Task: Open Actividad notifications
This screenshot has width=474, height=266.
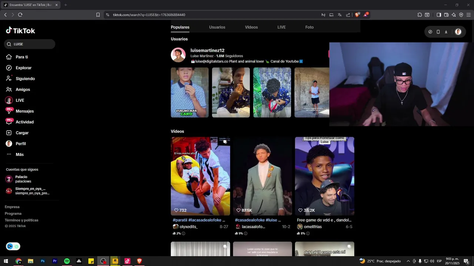Action: click(20, 122)
